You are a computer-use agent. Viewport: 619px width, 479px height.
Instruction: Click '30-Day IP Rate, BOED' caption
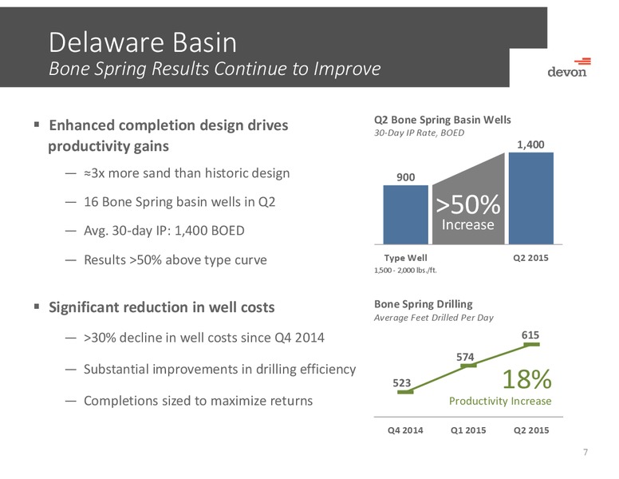pos(420,133)
